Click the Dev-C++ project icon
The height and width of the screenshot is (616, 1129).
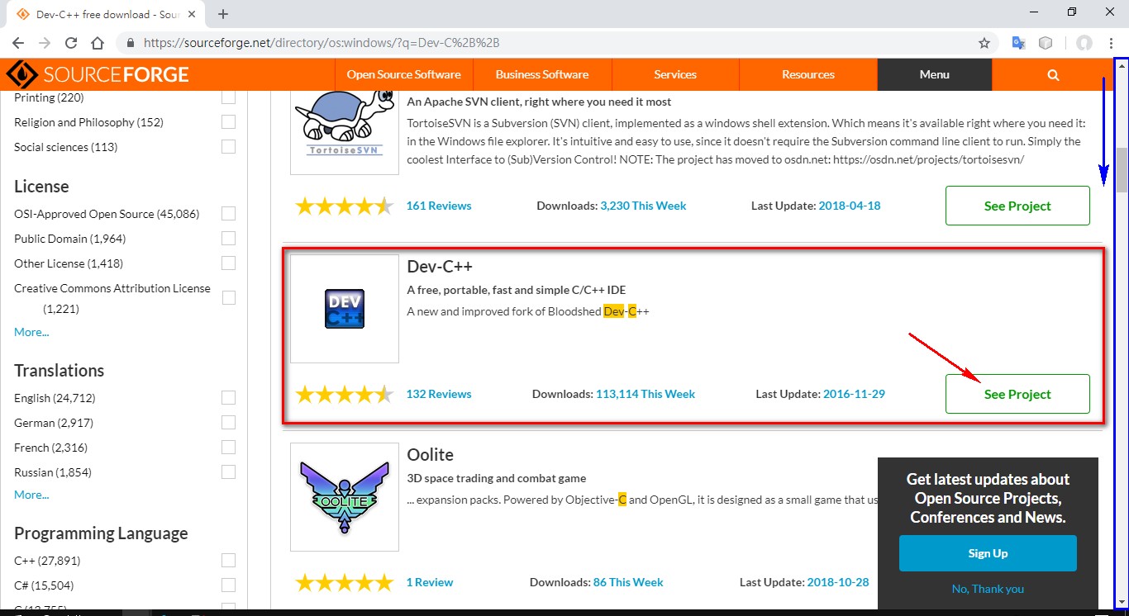point(345,309)
